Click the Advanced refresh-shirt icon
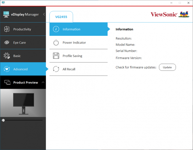This screenshot has width=193, height=150. [x=7, y=69]
